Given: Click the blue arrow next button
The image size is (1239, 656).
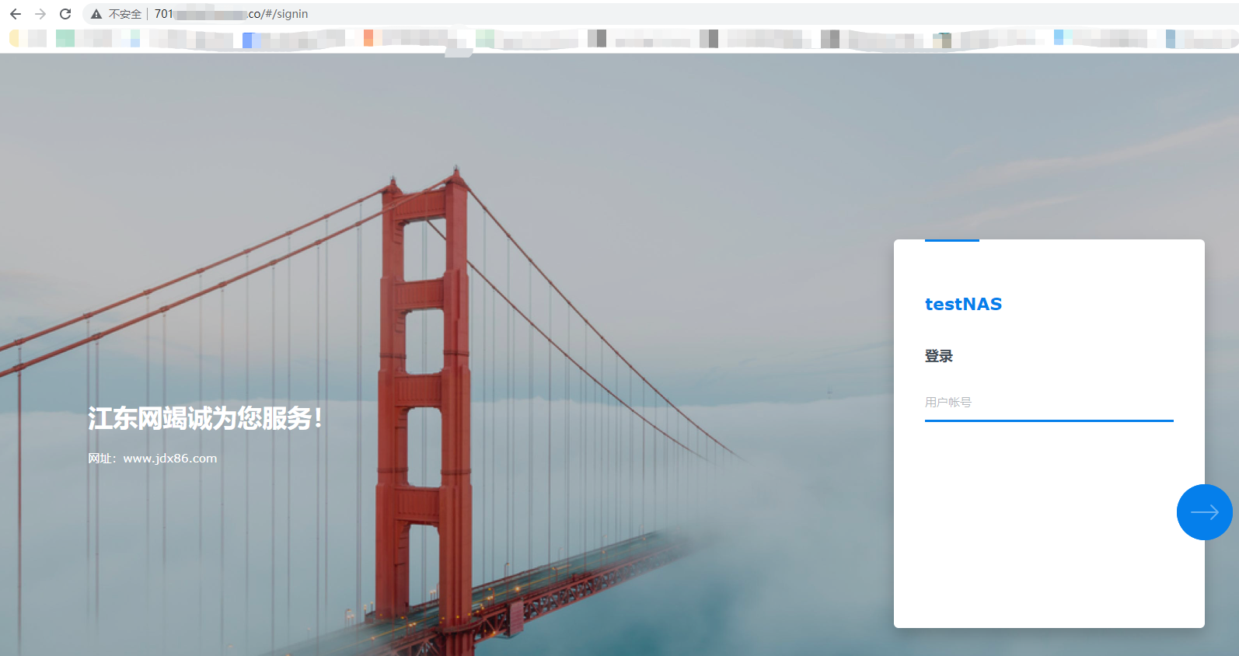Looking at the screenshot, I should [1204, 512].
